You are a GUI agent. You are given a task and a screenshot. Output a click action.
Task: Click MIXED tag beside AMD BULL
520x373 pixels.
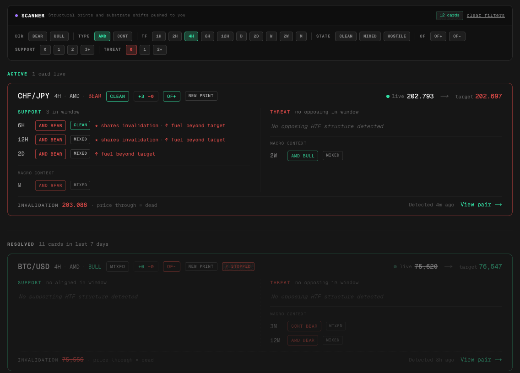pos(333,155)
